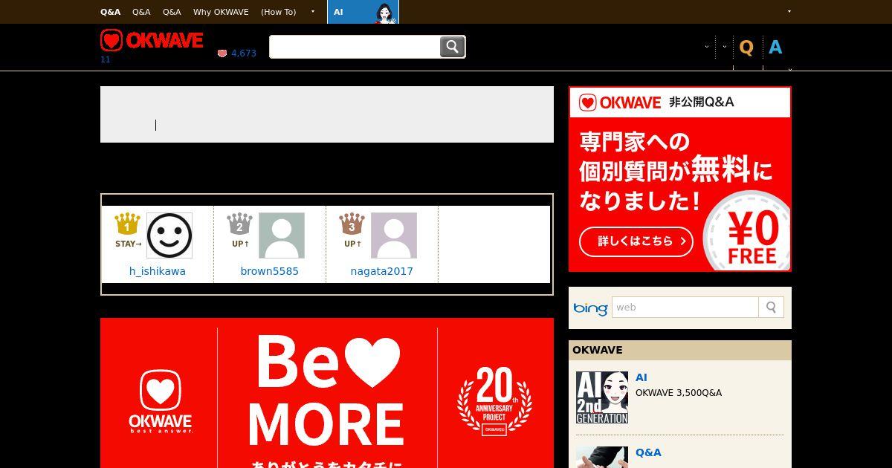Click the AI character avatar in the top bar
The width and height of the screenshot is (892, 468).
click(x=384, y=13)
